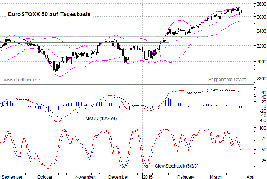Click the MACD axis value 0
This screenshot has height=179, width=267.
click(265, 106)
